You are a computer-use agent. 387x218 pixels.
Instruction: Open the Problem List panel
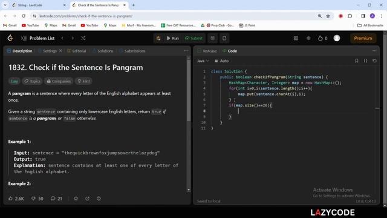point(37,38)
